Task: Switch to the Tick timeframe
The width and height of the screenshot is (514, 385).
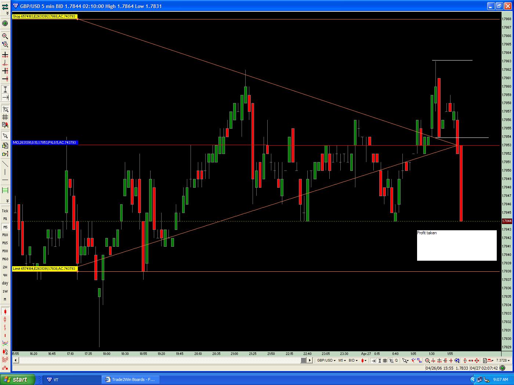Action: coord(5,211)
